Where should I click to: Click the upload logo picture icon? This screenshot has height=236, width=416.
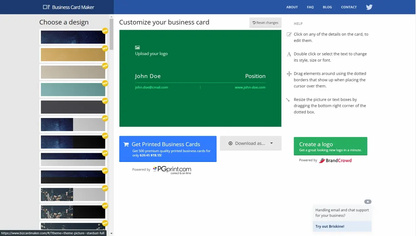(137, 48)
